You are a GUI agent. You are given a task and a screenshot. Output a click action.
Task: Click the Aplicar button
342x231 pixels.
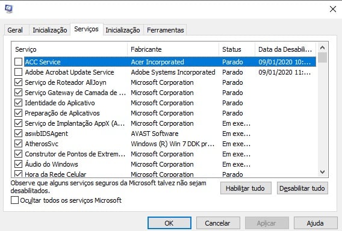(x=267, y=223)
